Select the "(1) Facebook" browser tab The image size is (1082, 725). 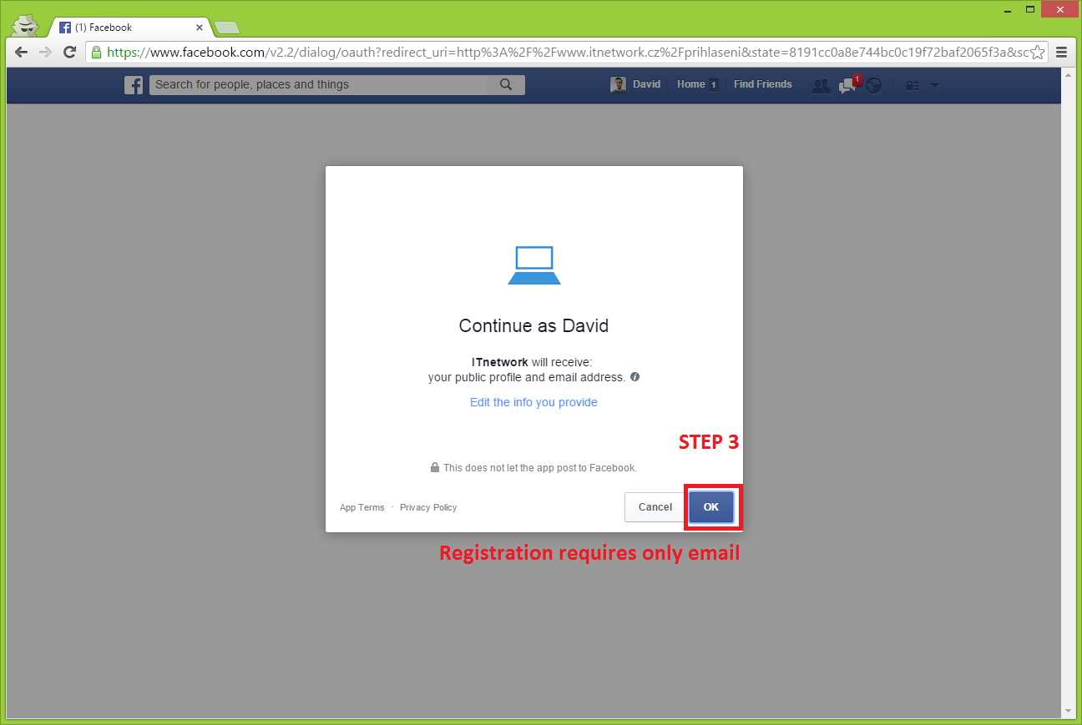coord(129,28)
